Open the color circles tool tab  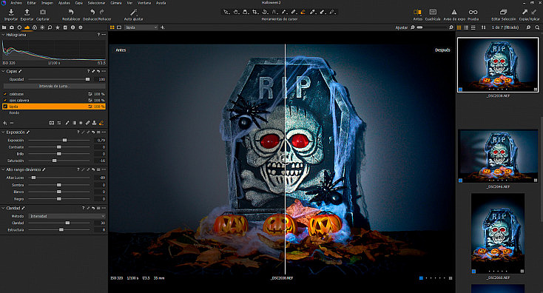point(35,27)
